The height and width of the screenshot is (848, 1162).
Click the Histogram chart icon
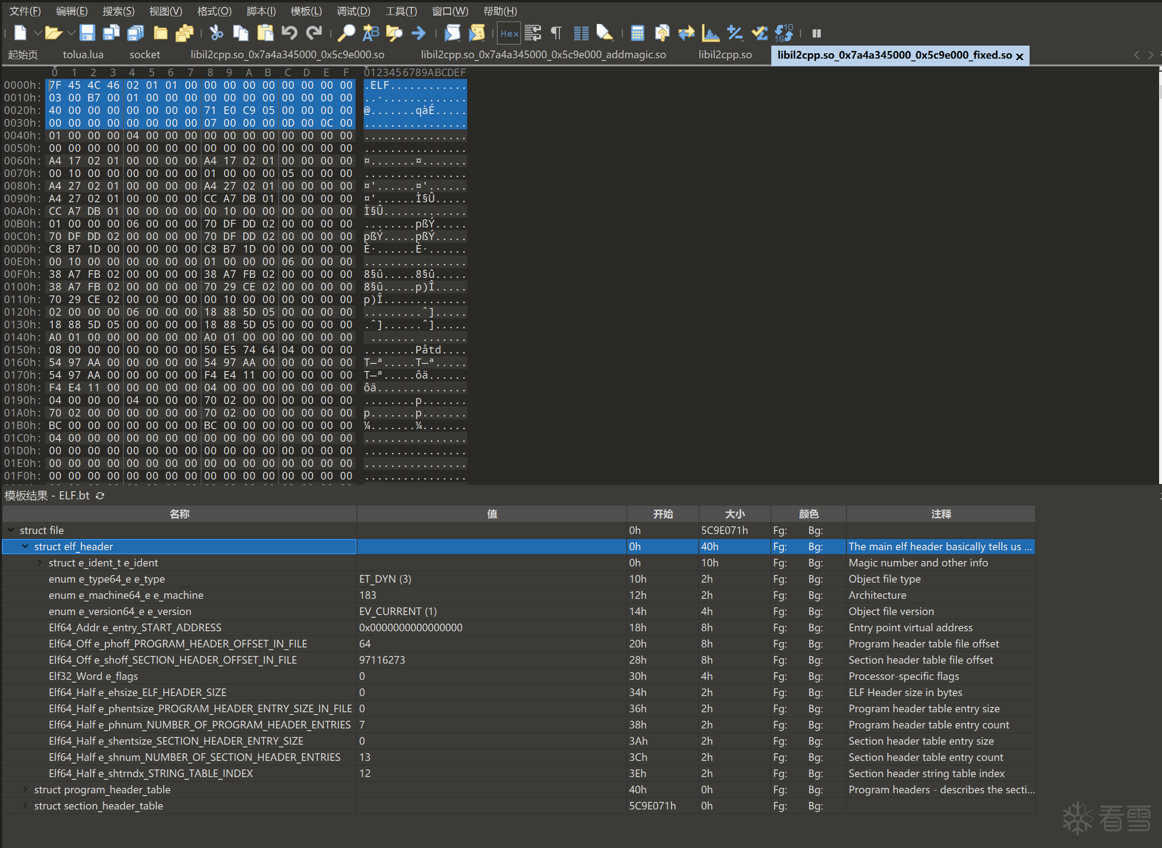pyautogui.click(x=711, y=33)
